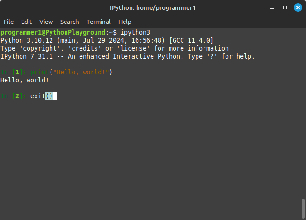Click the 'Hello, world!' output line
Screen dimensions: 306x220
click(x=25, y=80)
